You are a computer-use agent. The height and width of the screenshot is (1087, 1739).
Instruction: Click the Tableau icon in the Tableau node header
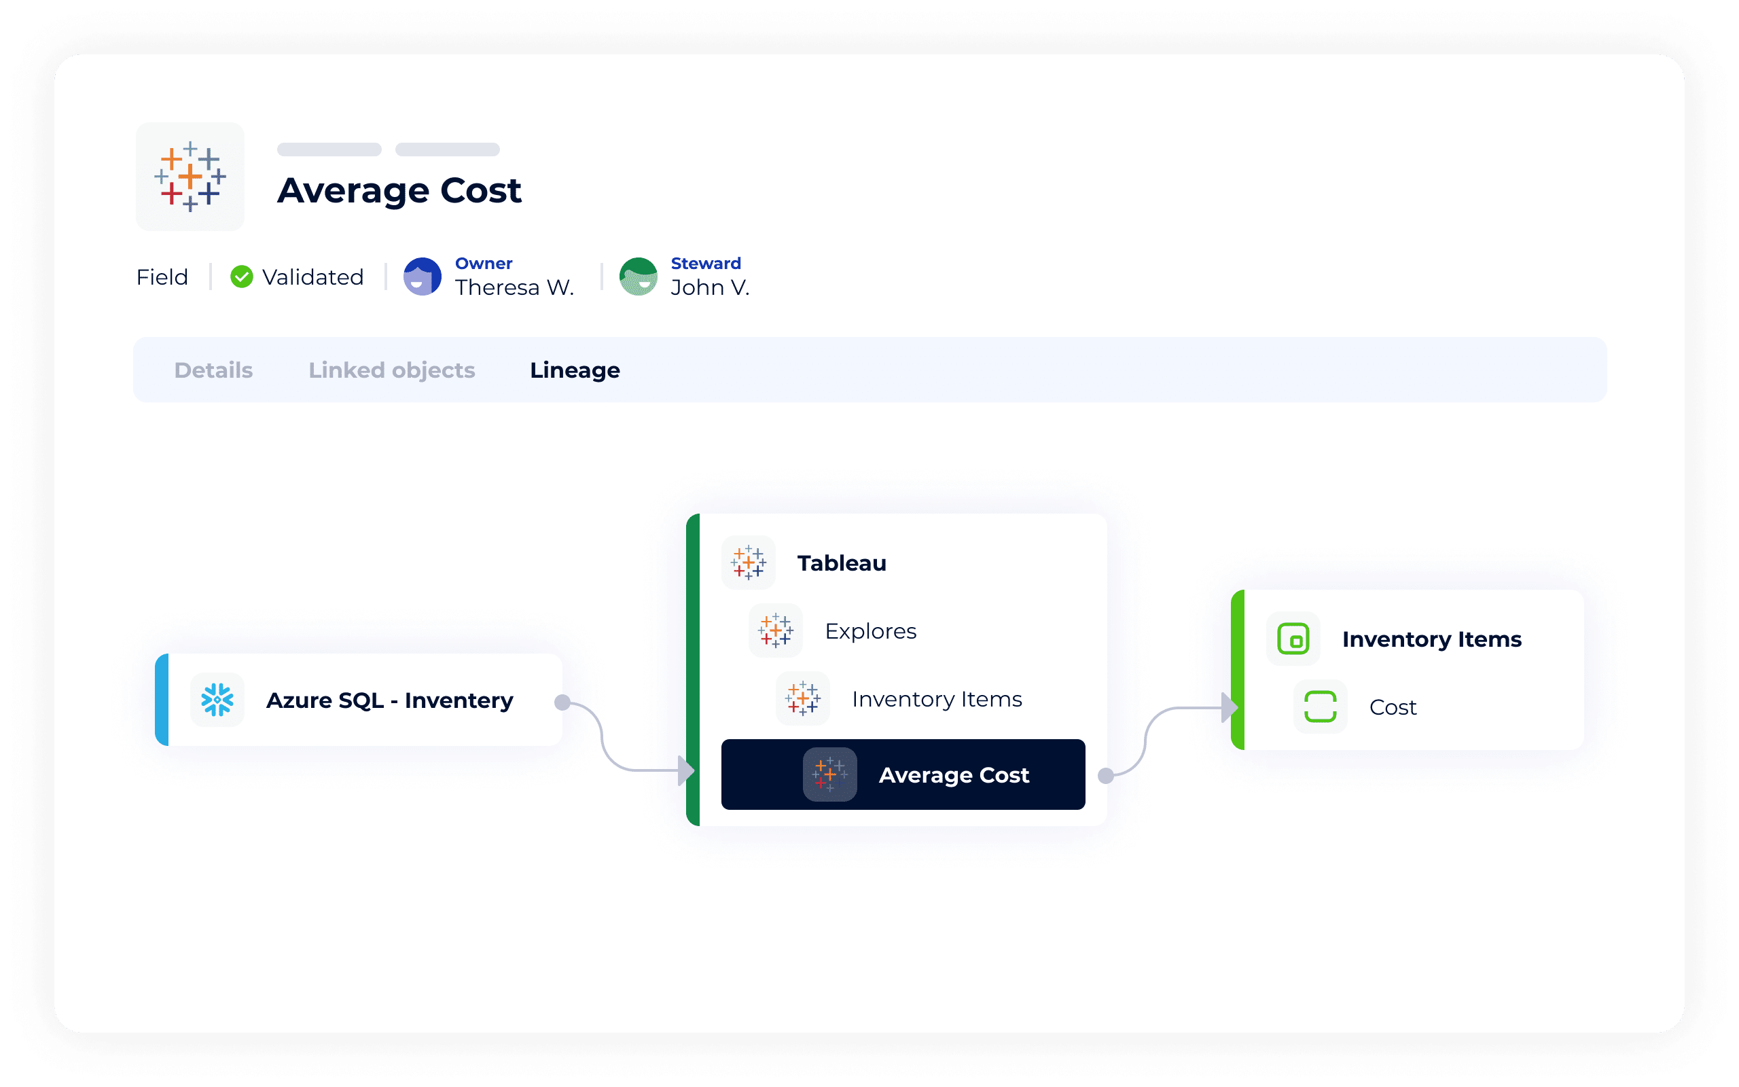click(748, 563)
